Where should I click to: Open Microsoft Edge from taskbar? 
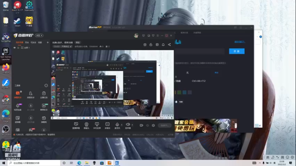click(x=79, y=163)
